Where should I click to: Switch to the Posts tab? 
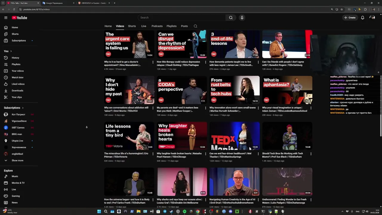click(184, 26)
